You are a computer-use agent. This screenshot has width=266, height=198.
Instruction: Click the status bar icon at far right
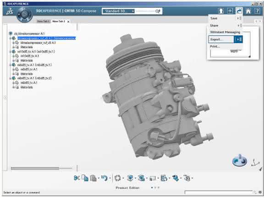click(x=260, y=192)
